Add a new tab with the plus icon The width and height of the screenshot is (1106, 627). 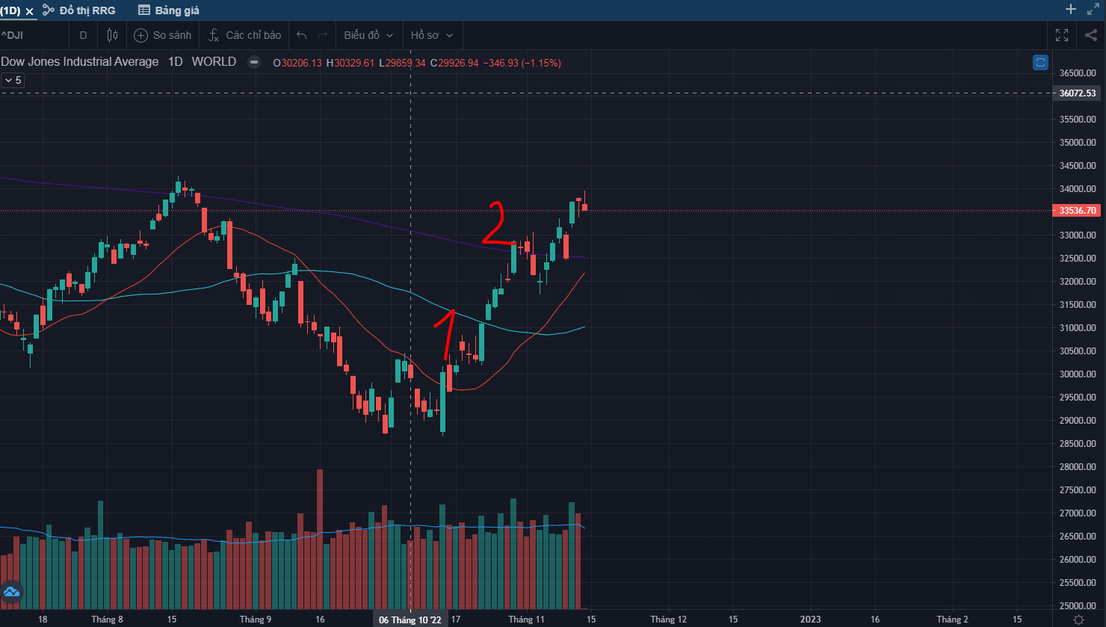(x=1071, y=10)
